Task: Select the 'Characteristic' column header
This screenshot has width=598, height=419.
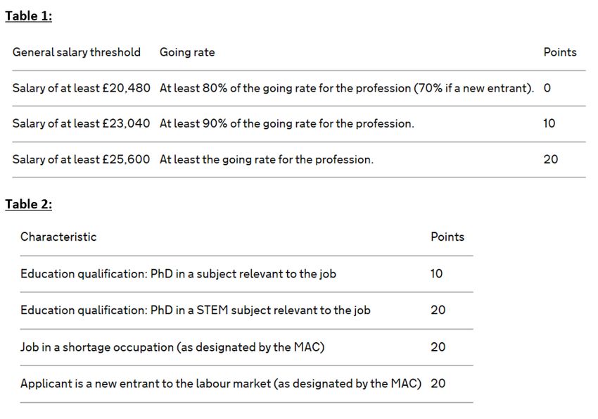Action: [58, 237]
